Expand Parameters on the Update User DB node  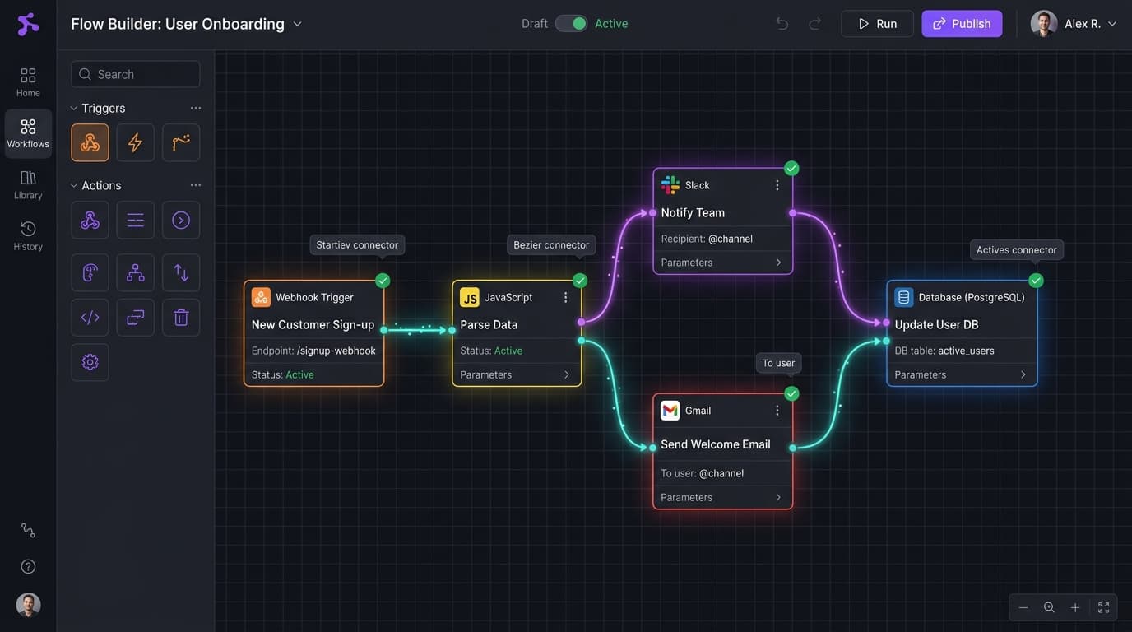point(962,374)
